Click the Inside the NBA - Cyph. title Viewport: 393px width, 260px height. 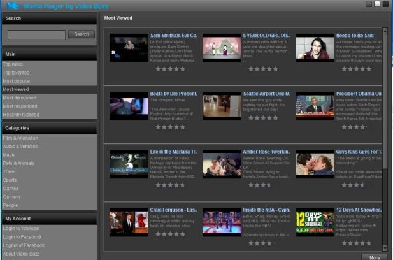[266, 210]
